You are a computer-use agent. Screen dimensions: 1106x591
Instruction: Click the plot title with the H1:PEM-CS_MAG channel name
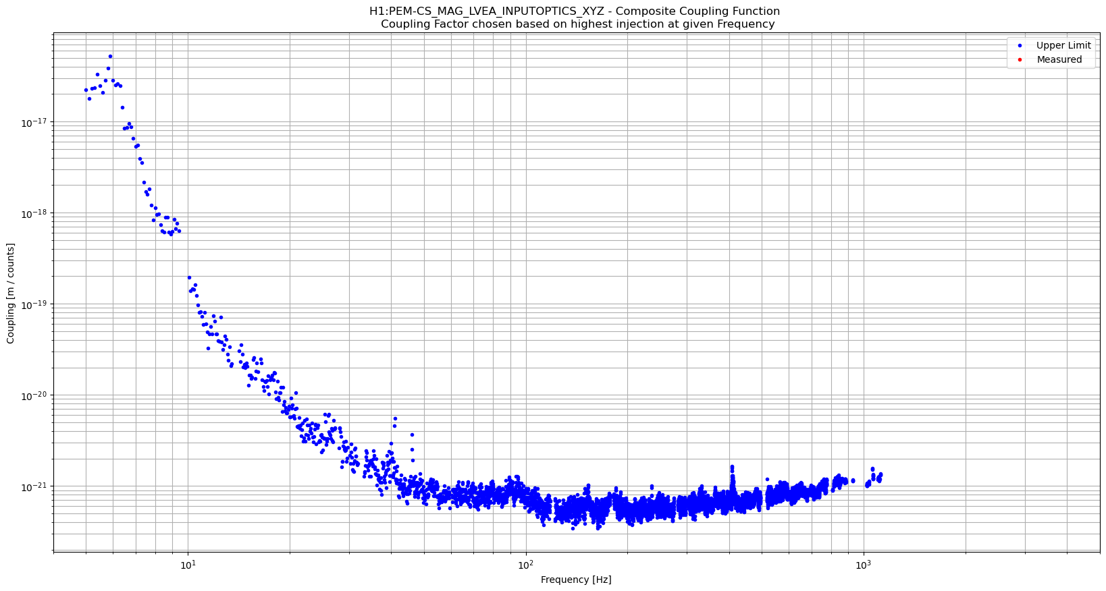pos(574,11)
